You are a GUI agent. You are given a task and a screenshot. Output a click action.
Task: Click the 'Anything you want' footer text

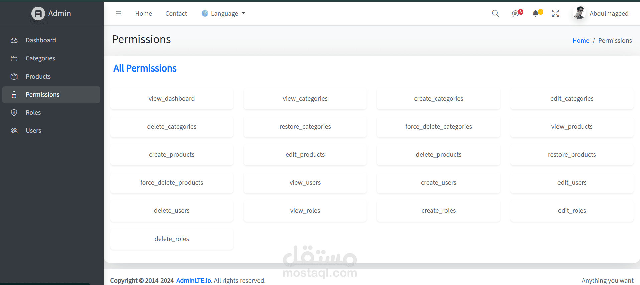pos(607,280)
